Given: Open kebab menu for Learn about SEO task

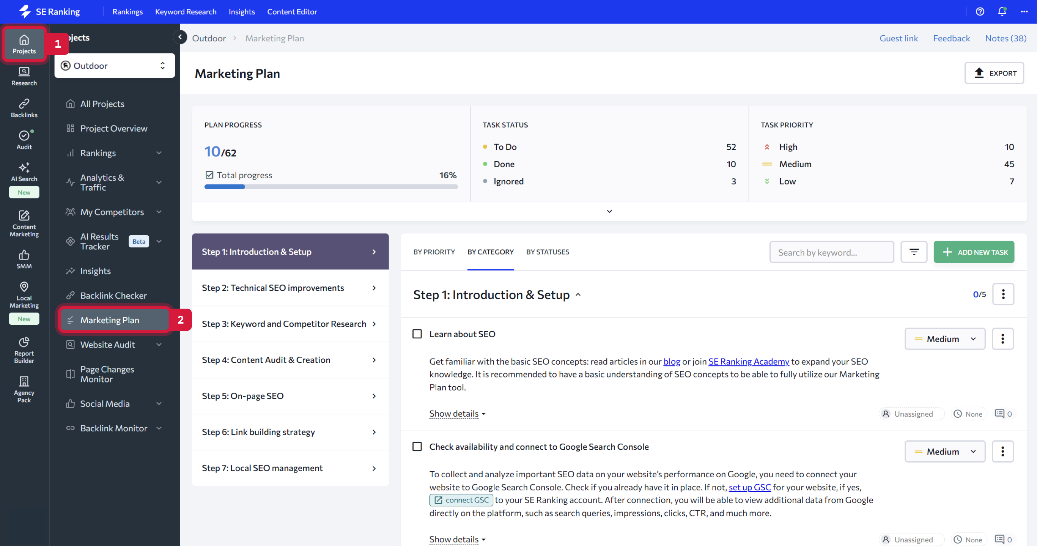Looking at the screenshot, I should pos(1003,339).
